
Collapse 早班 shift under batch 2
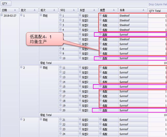[41, 67]
